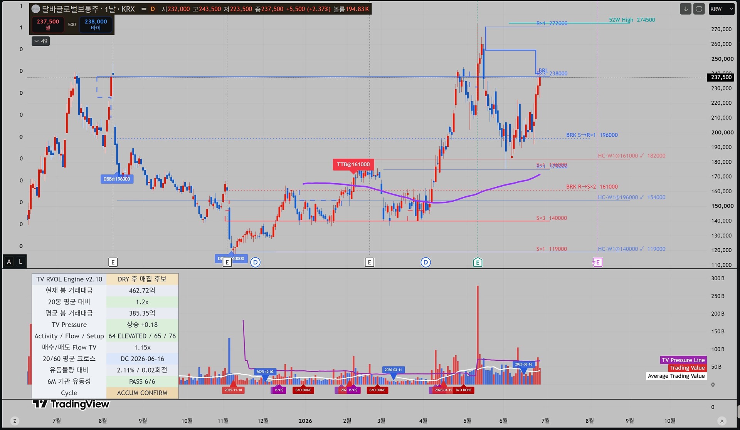740x430 pixels.
Task: Click the Average Trading Value legend label
Action: [676, 376]
